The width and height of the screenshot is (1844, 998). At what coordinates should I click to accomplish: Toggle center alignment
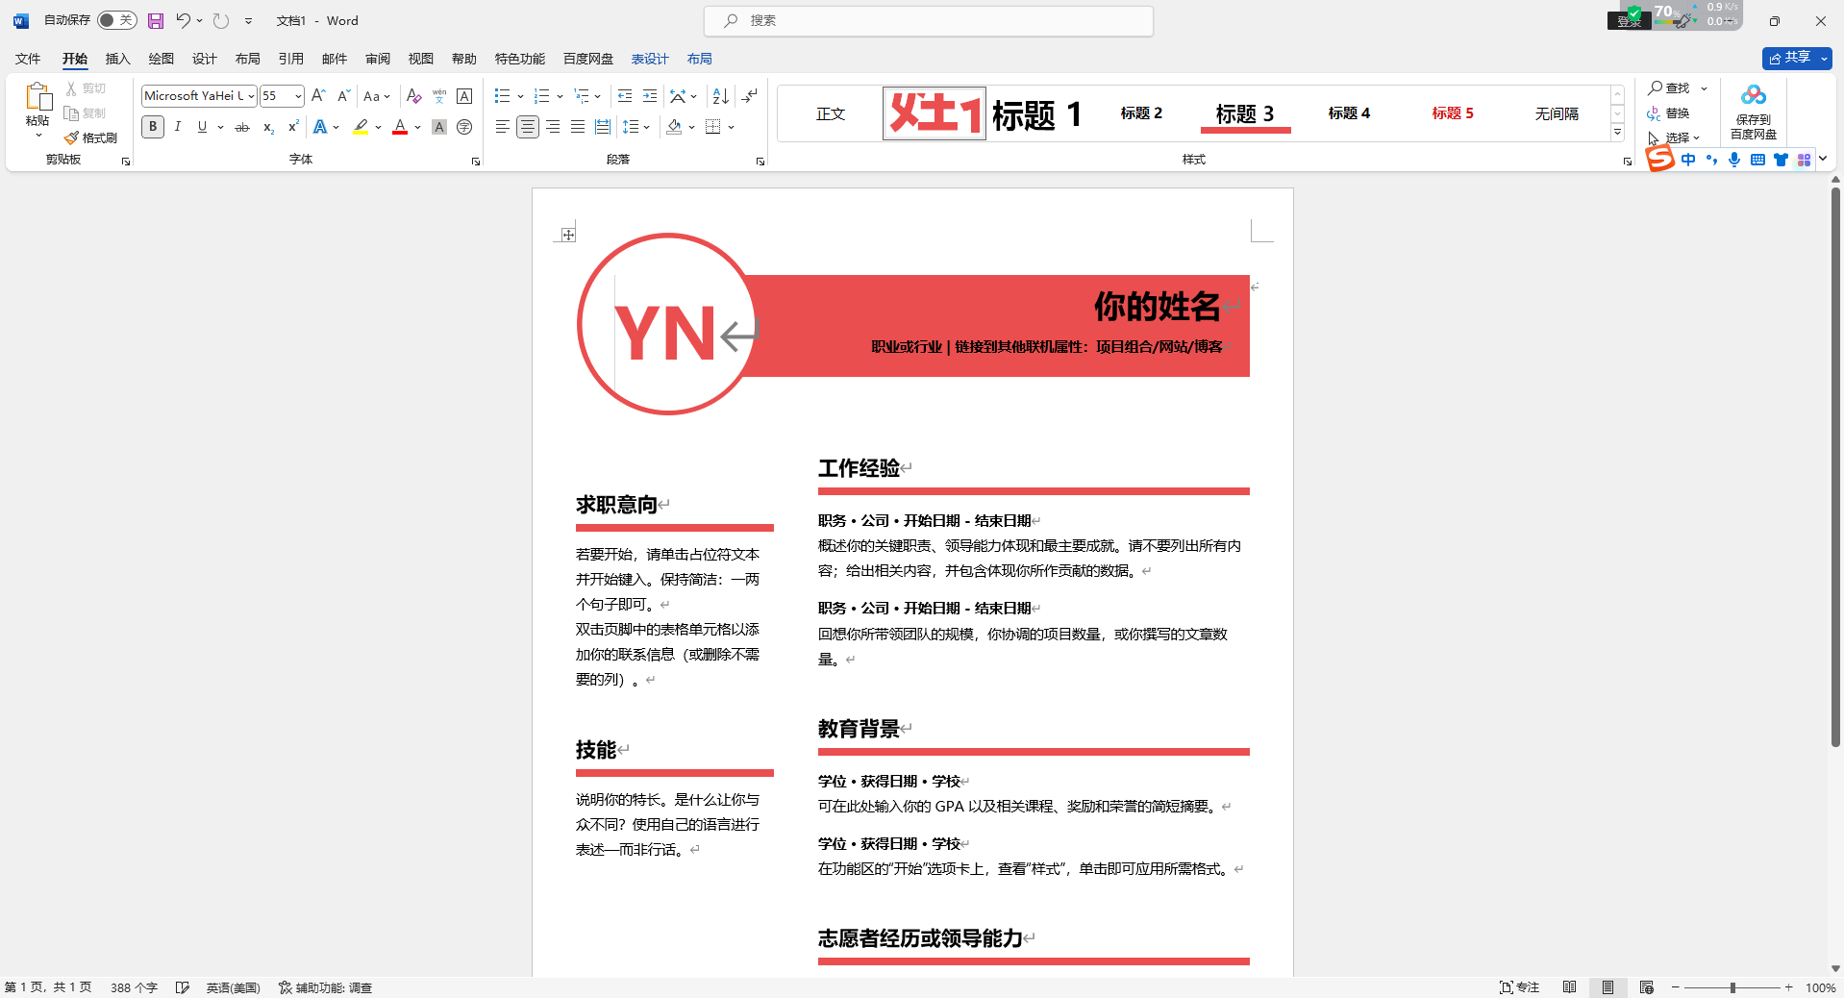click(528, 127)
